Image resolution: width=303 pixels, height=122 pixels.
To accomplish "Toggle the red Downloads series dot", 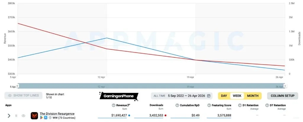I will pyautogui.click(x=165, y=115).
